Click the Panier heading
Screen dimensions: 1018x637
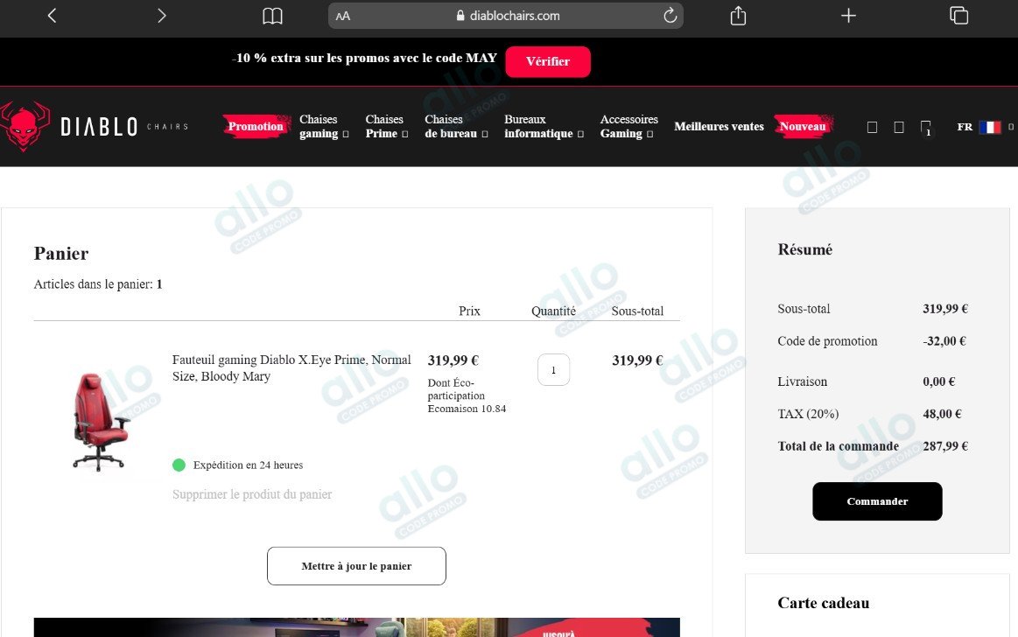tap(61, 253)
